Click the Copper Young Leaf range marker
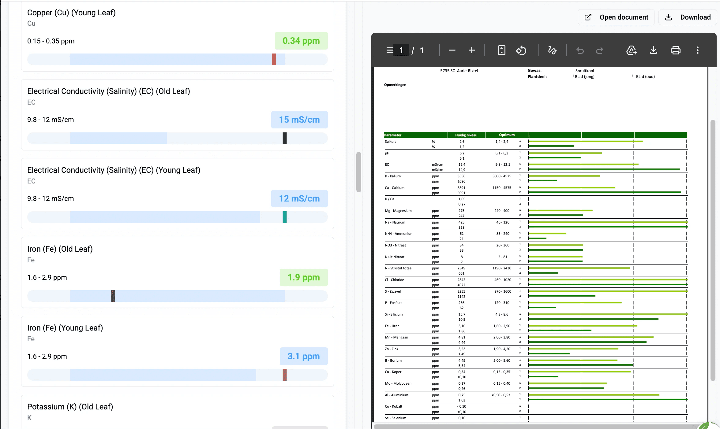Viewport: 720px width, 429px height. click(x=274, y=59)
